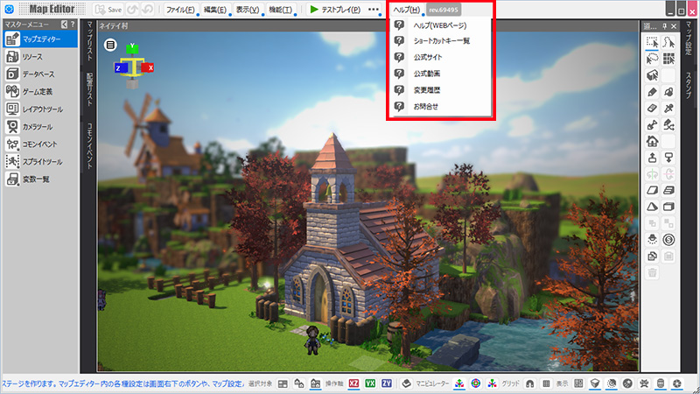Click the red X axis handle on gizmo

(x=150, y=67)
